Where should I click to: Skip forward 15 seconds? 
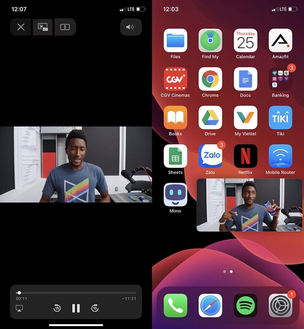[x=95, y=308]
